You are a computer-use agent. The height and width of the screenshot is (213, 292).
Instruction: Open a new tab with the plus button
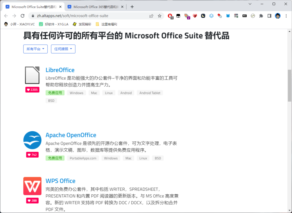point(132,7)
